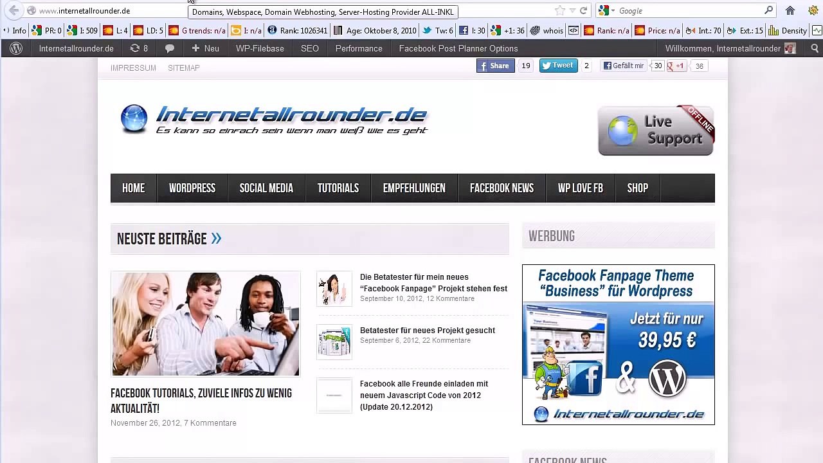Open the EMPFEHLUNGEN navigation tab
The image size is (823, 463).
pos(414,188)
